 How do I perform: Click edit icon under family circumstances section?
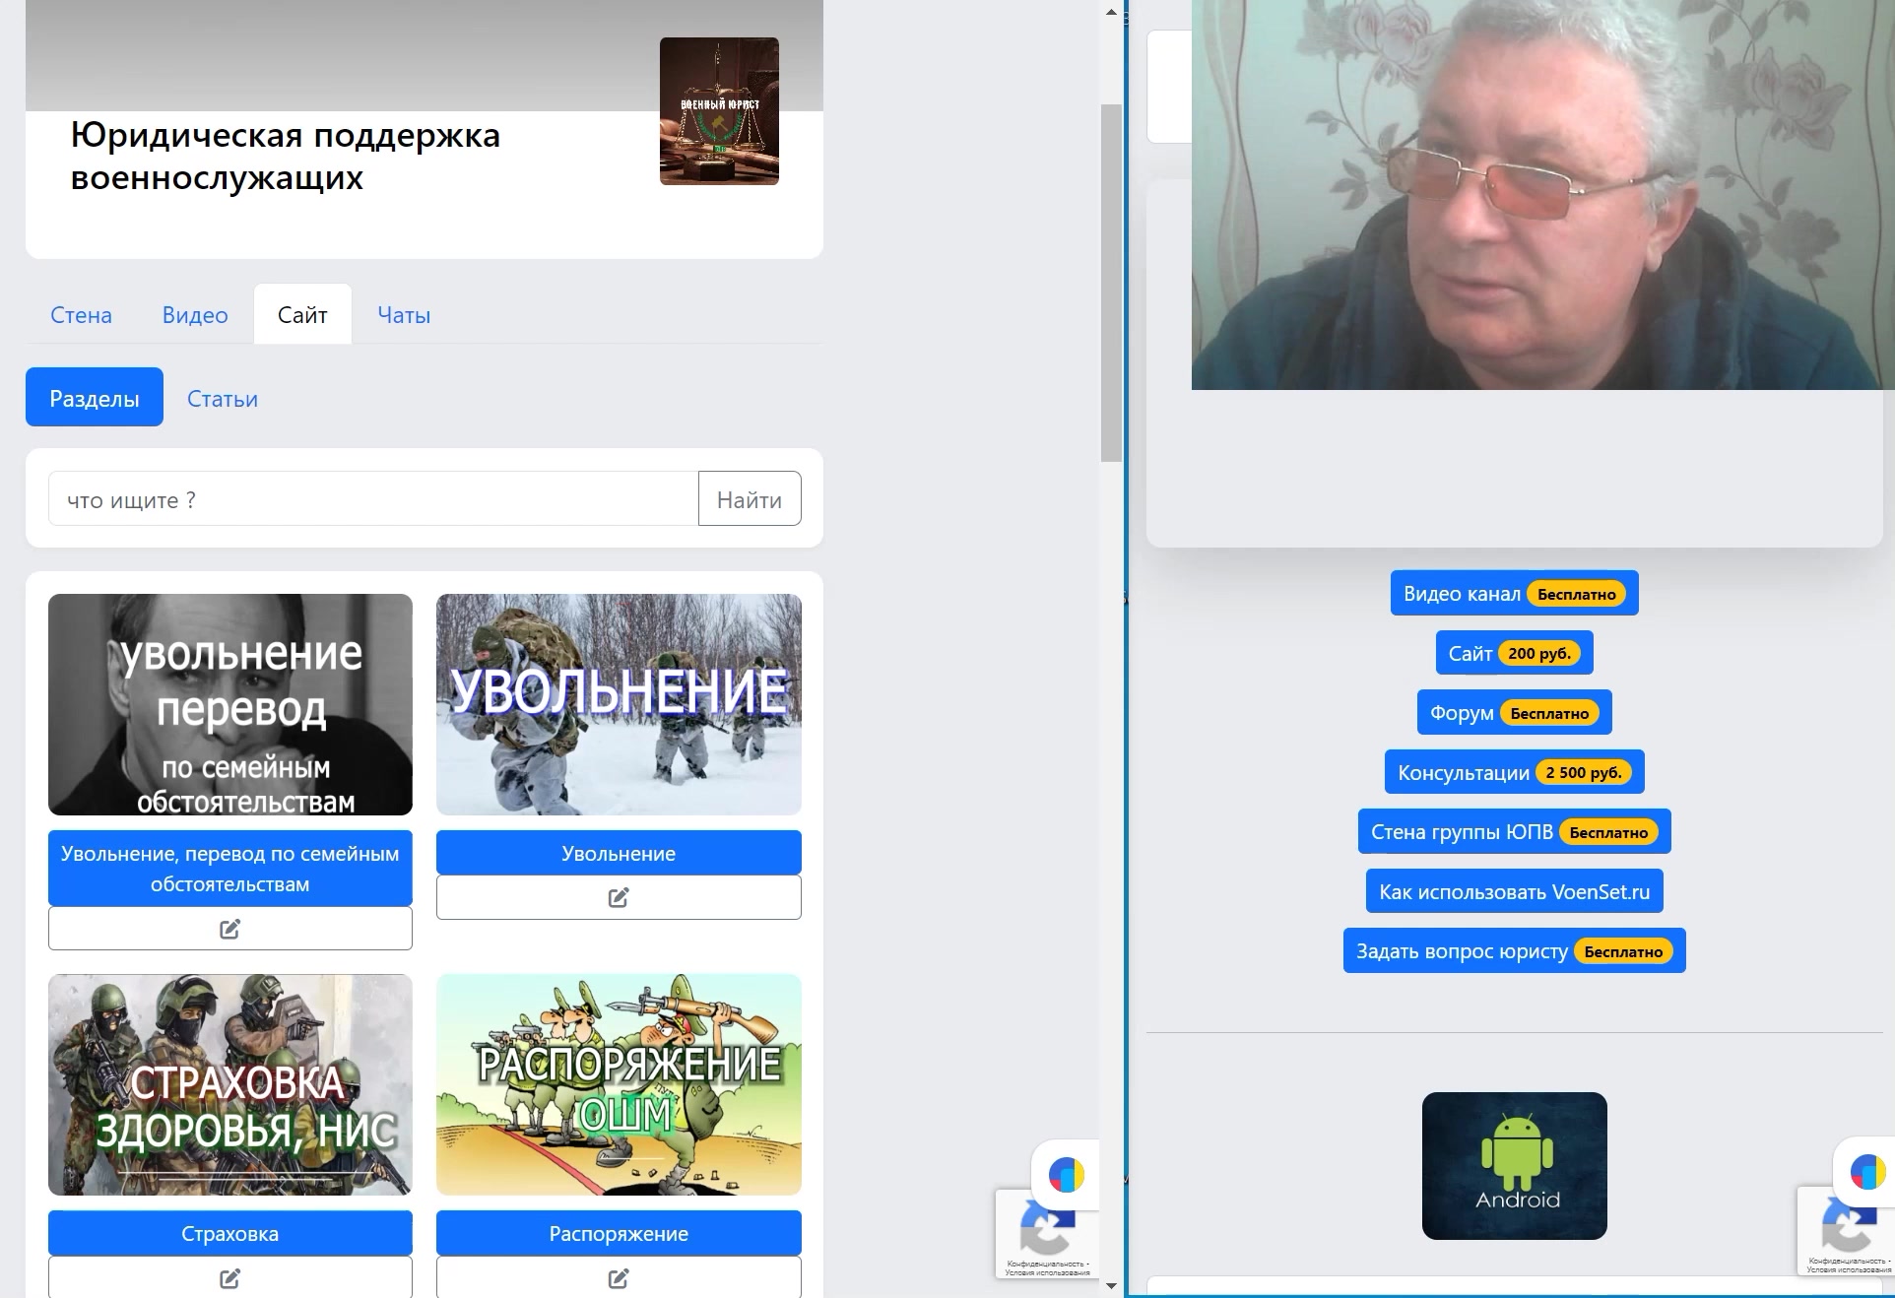pos(229,929)
